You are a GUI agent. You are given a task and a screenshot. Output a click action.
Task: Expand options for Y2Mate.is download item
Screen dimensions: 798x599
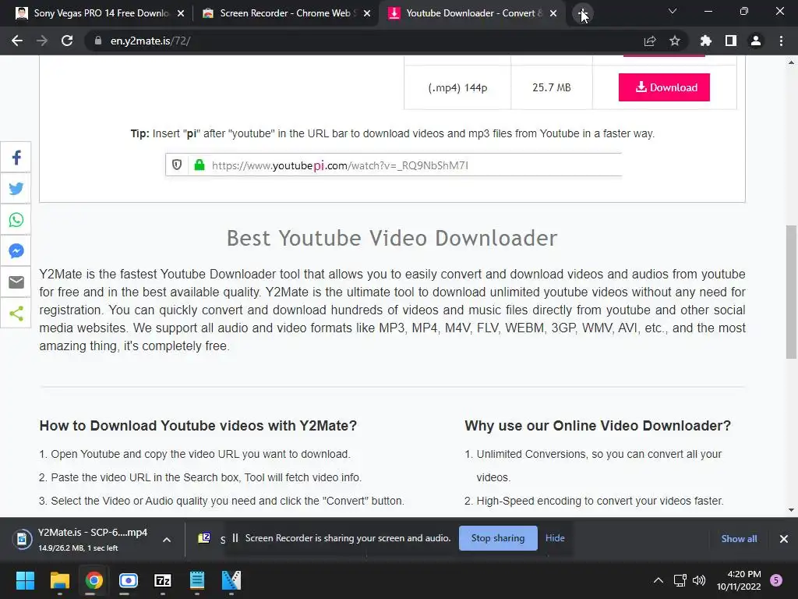(167, 540)
